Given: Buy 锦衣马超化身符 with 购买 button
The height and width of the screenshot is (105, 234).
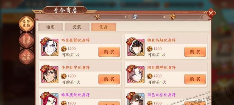Looking at the screenshot, I should pos(195,52).
